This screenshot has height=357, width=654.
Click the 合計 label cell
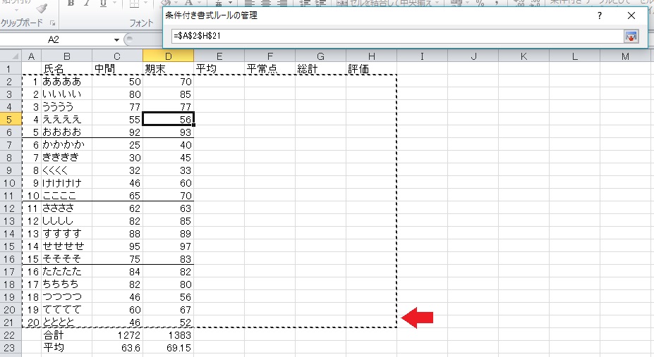click(x=67, y=335)
